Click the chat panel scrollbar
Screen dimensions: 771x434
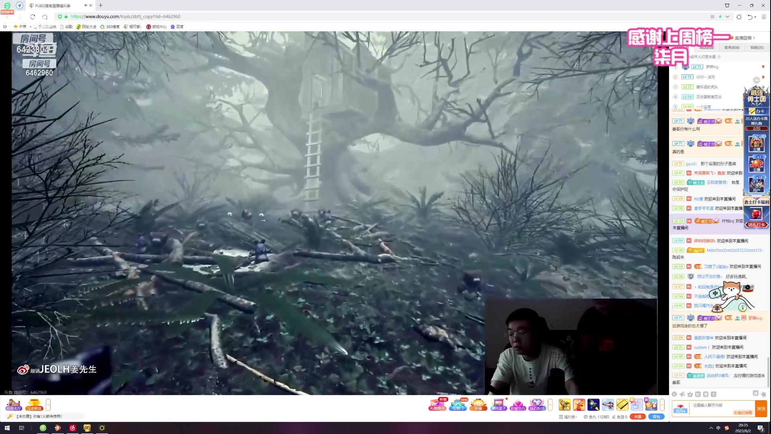tap(768, 372)
